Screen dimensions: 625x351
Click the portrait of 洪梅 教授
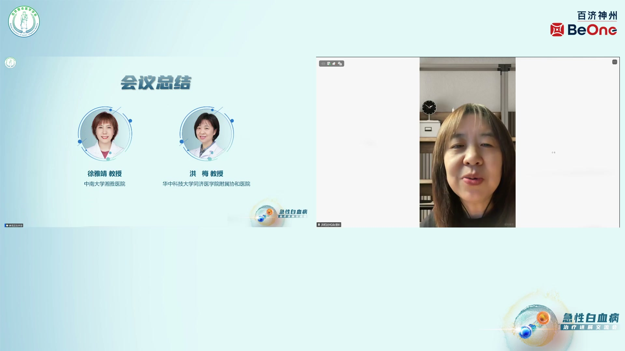[x=207, y=134]
